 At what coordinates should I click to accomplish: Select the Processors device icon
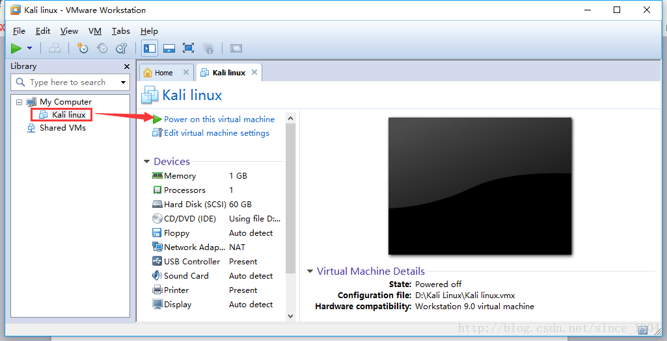tap(157, 190)
